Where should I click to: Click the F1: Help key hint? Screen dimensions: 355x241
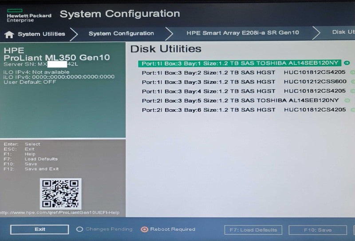[x=20, y=154]
